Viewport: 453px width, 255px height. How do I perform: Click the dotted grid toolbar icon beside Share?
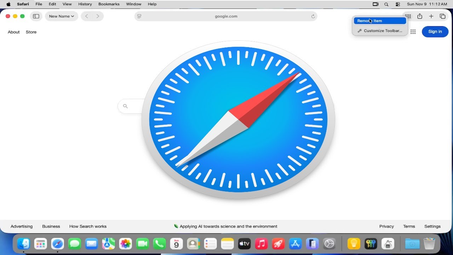[408, 16]
